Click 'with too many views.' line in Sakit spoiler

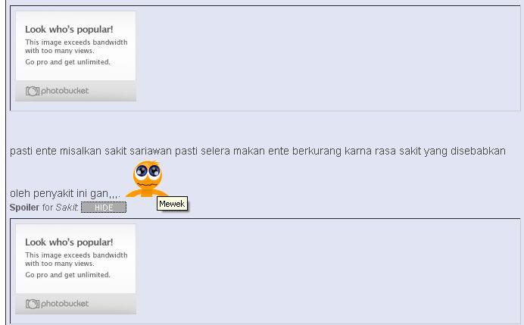coord(60,264)
